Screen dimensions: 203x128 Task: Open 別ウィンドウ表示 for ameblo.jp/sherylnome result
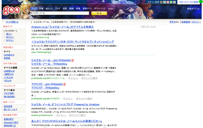pos(77,115)
